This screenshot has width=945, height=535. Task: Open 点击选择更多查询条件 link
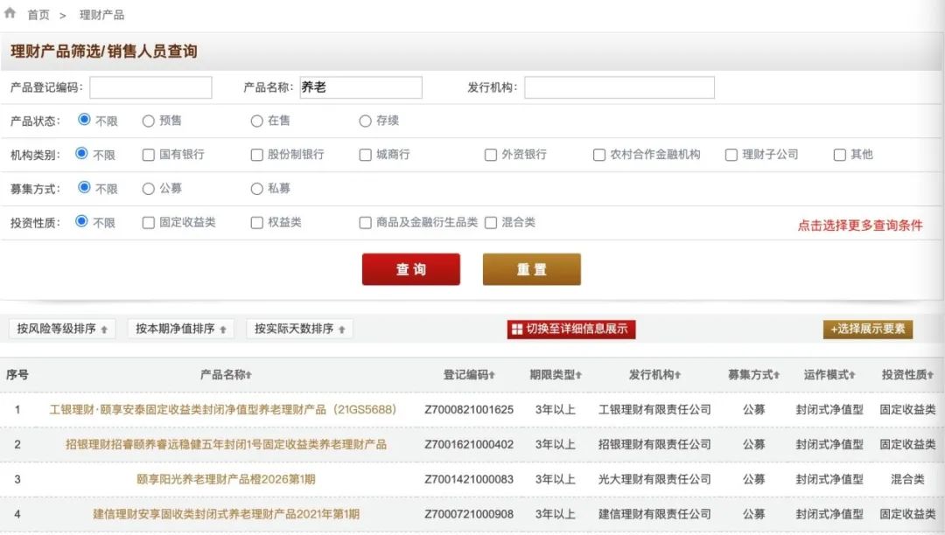(x=860, y=226)
